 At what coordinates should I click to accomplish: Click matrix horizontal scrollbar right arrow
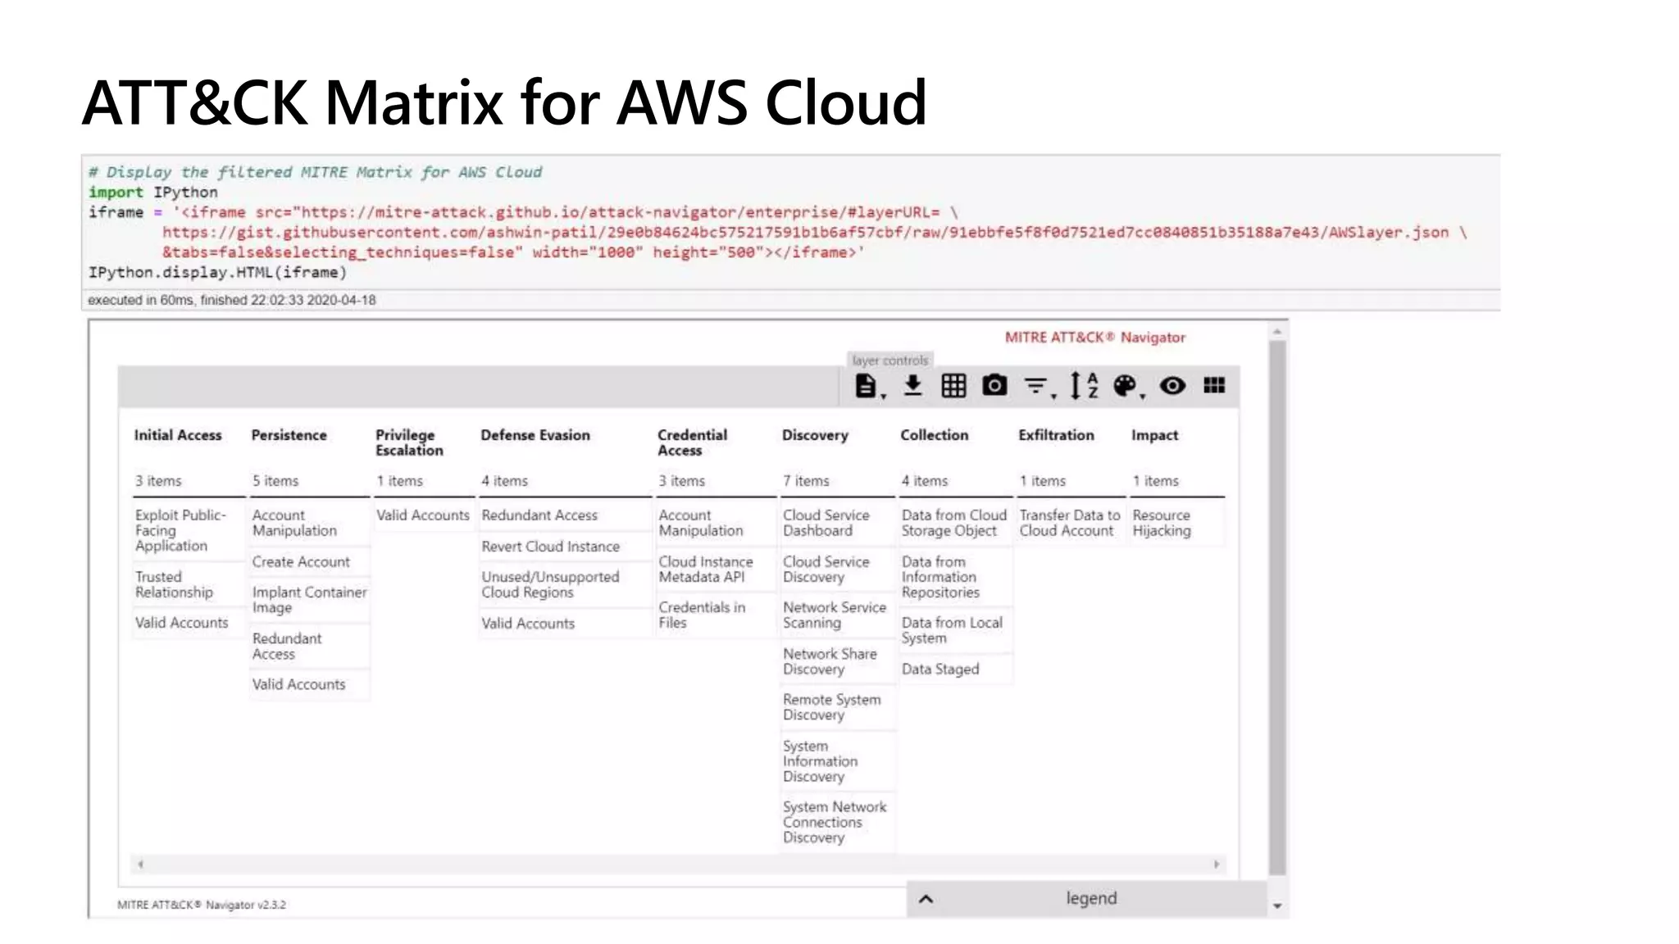[x=1216, y=864]
